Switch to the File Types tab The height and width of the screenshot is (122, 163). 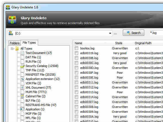(29, 43)
